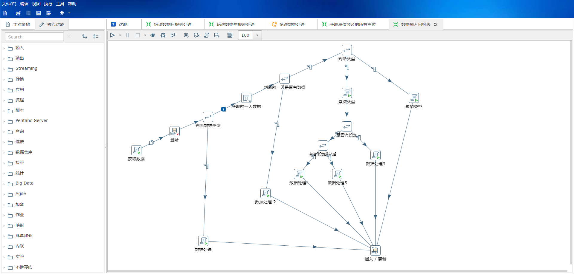Viewport: 574px width, 274px height.
Task: Run the transformation with play button
Action: 112,35
